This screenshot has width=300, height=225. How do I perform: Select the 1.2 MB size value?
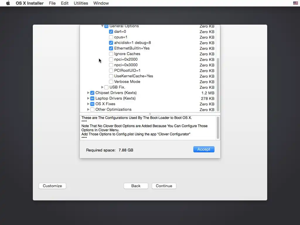208,93
